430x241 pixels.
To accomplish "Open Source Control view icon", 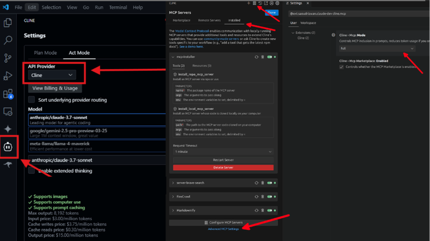I will pos(7,58).
